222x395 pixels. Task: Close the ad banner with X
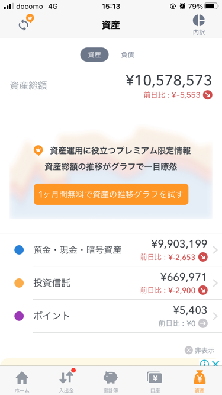(215, 364)
